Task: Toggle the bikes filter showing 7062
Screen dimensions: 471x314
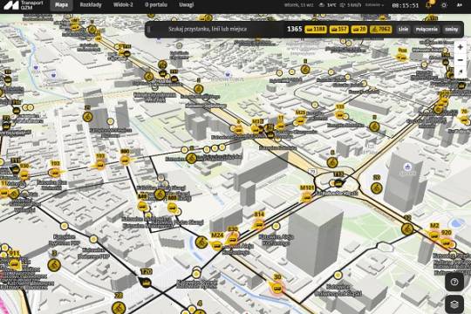Action: point(381,30)
